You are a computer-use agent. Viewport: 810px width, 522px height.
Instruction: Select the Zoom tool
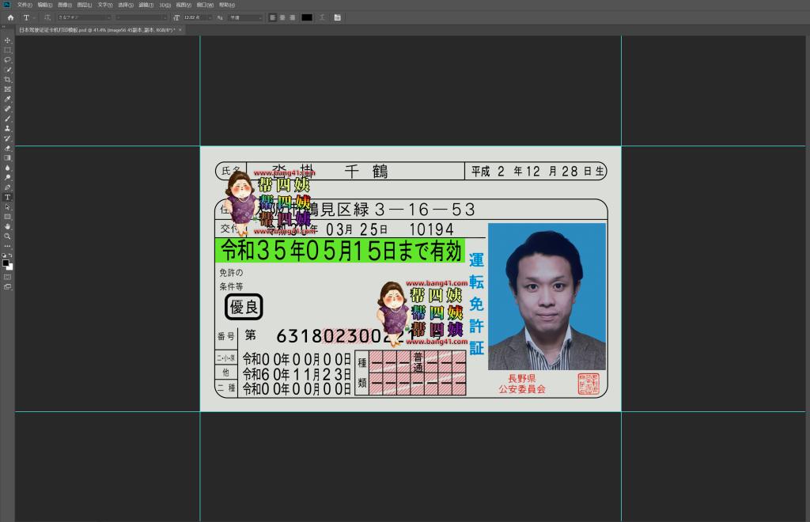pos(6,236)
